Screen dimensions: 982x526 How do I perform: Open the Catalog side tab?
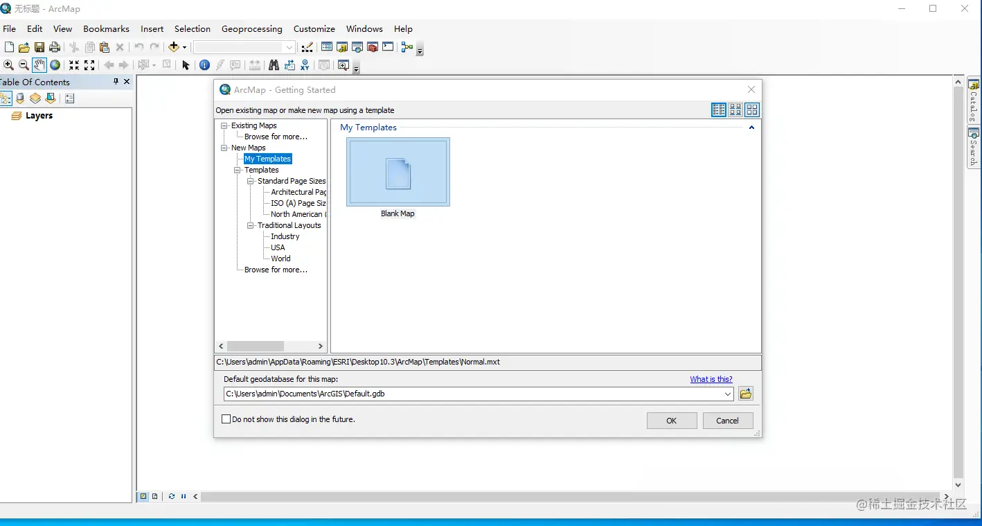coord(974,101)
